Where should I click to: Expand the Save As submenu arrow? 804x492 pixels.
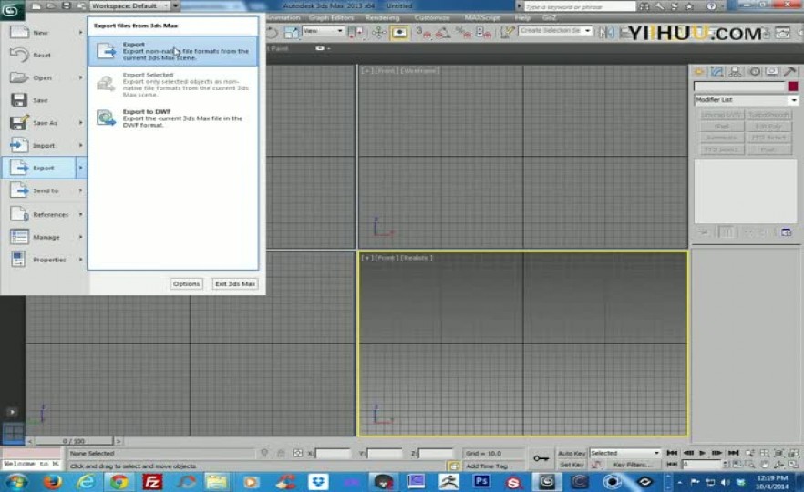click(x=80, y=123)
